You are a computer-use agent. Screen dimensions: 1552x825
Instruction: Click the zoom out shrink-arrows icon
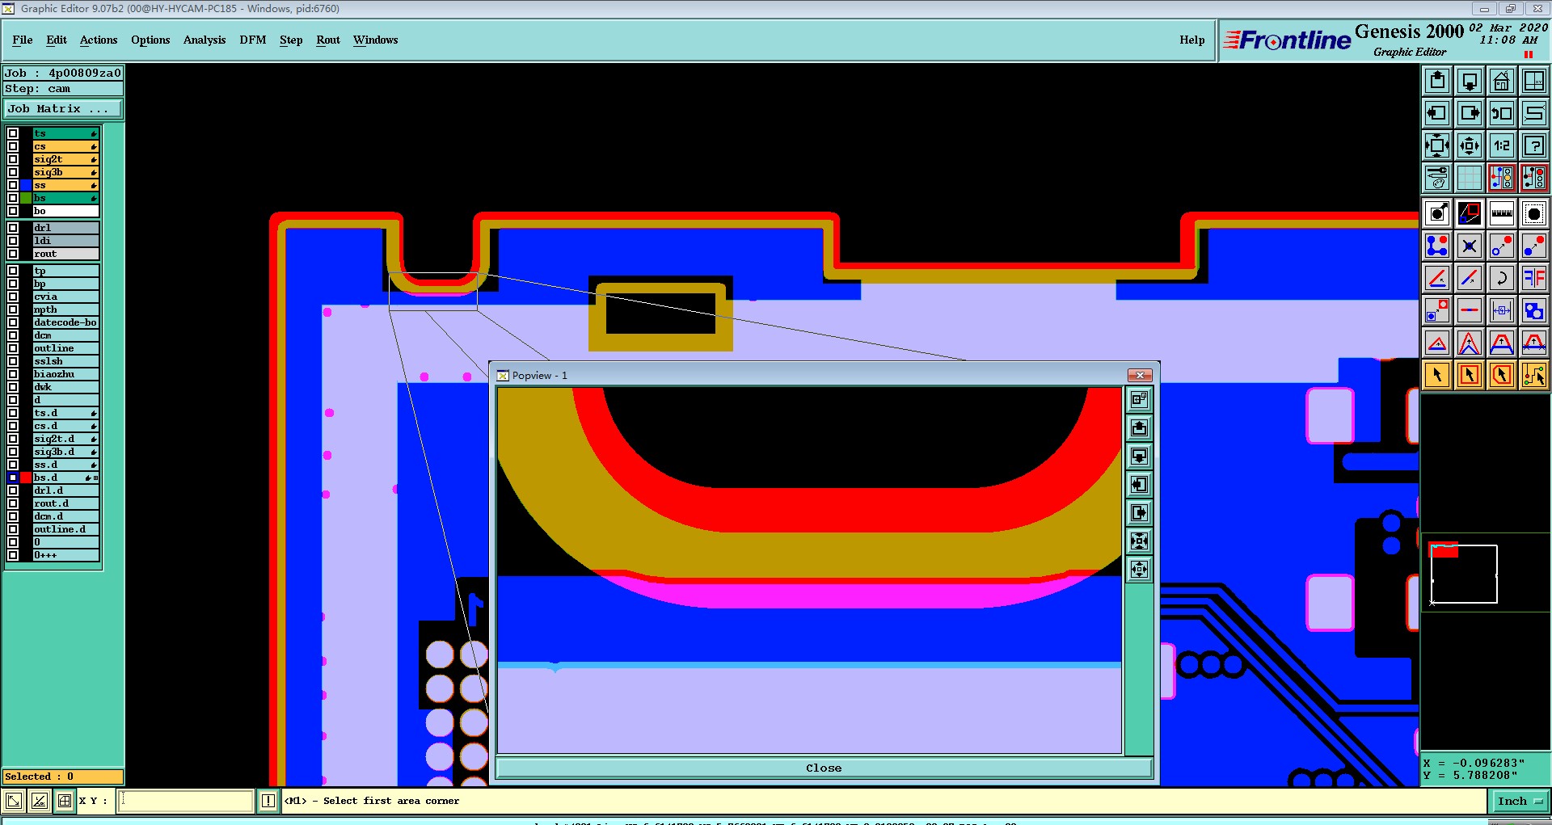[x=1470, y=145]
